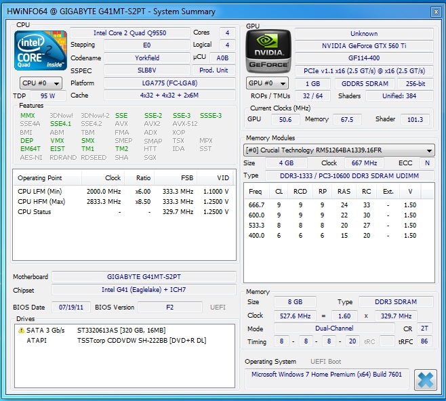Screen dimensions: 446x401
Task: Click the NVIDIA GeForce GTX 560 Ti field
Action: point(364,46)
